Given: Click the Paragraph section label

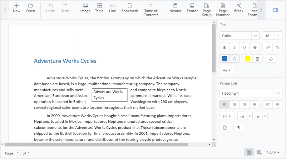Looking at the screenshot, I should [228, 83].
